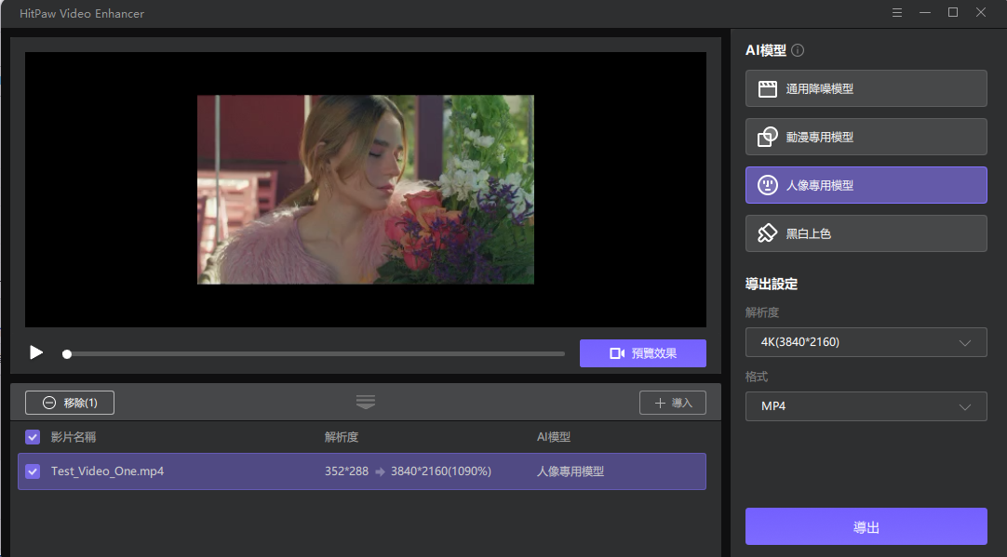Screen dimensions: 1007x557
Task: Click the 導出 export button
Action: pos(866,527)
